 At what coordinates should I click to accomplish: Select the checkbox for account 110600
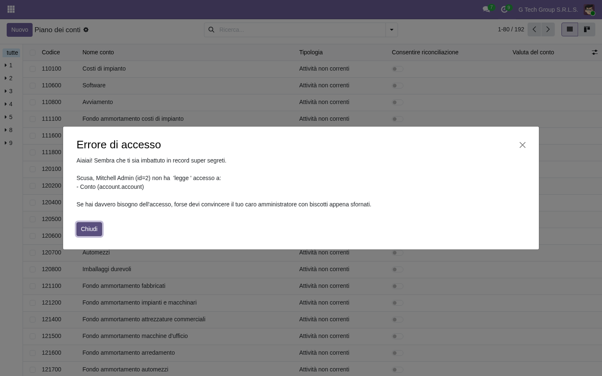33,85
